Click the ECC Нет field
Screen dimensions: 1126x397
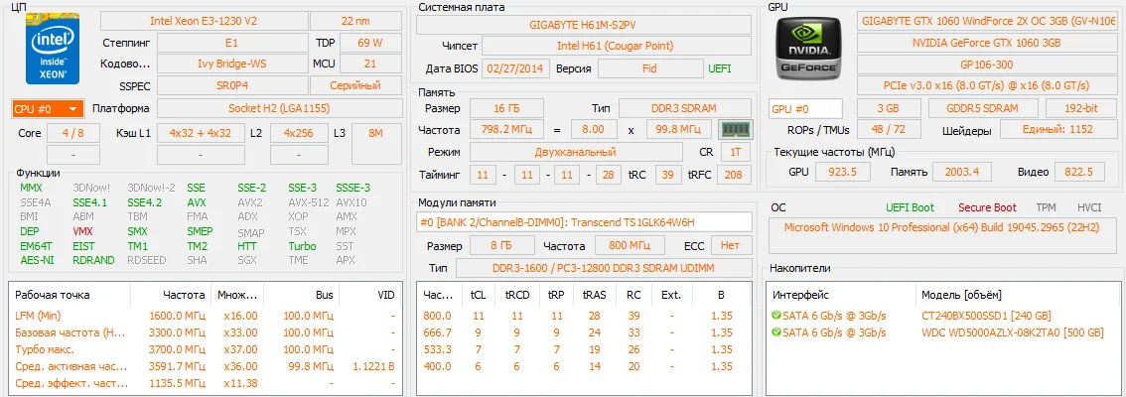tap(730, 245)
